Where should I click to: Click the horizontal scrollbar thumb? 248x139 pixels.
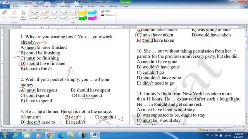click(x=118, y=126)
